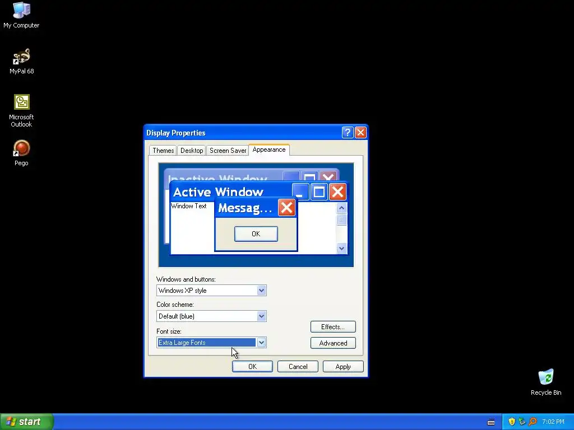Select the Recycle Bin icon

pyautogui.click(x=546, y=382)
